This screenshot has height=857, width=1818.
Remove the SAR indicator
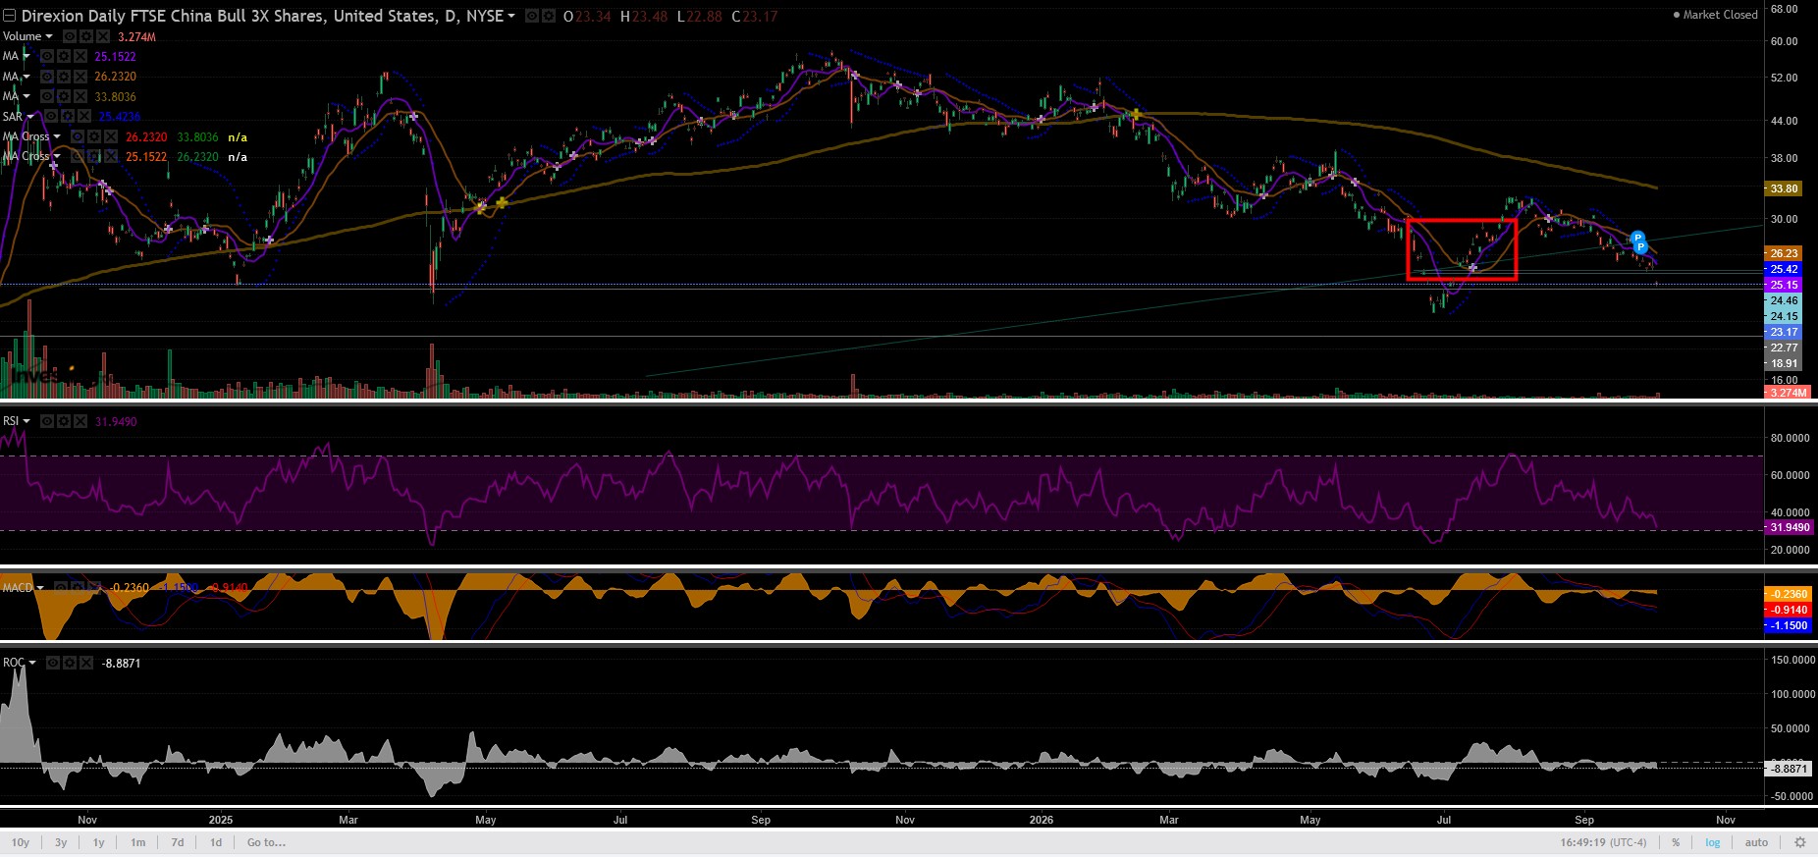(x=83, y=116)
